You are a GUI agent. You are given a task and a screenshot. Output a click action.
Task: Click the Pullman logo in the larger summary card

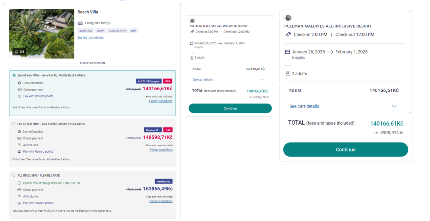[x=288, y=18]
